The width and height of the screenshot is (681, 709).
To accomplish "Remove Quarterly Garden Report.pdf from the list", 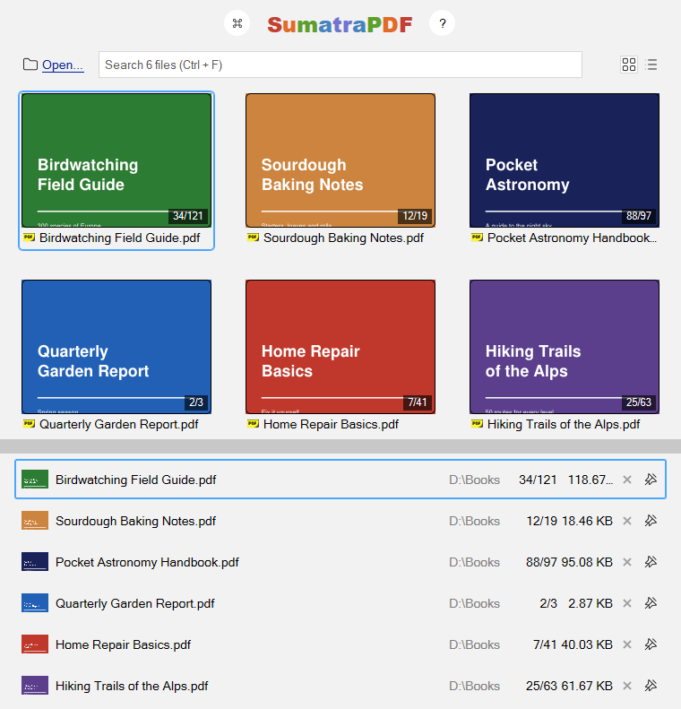I will pos(627,603).
